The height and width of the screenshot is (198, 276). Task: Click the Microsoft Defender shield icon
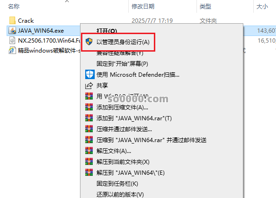(90, 74)
